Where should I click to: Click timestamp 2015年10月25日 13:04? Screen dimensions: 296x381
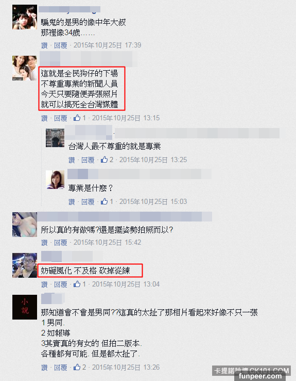coord(126,284)
